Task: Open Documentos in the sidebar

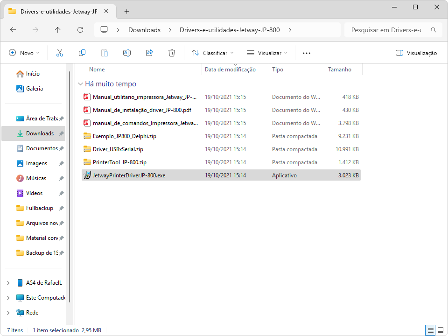Action: [37, 148]
